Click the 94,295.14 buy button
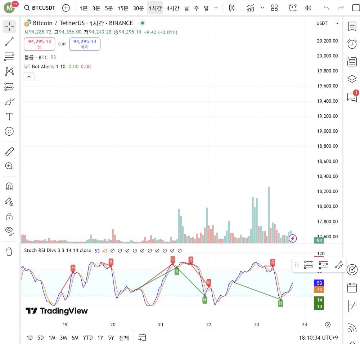360x344 pixels. (x=85, y=44)
